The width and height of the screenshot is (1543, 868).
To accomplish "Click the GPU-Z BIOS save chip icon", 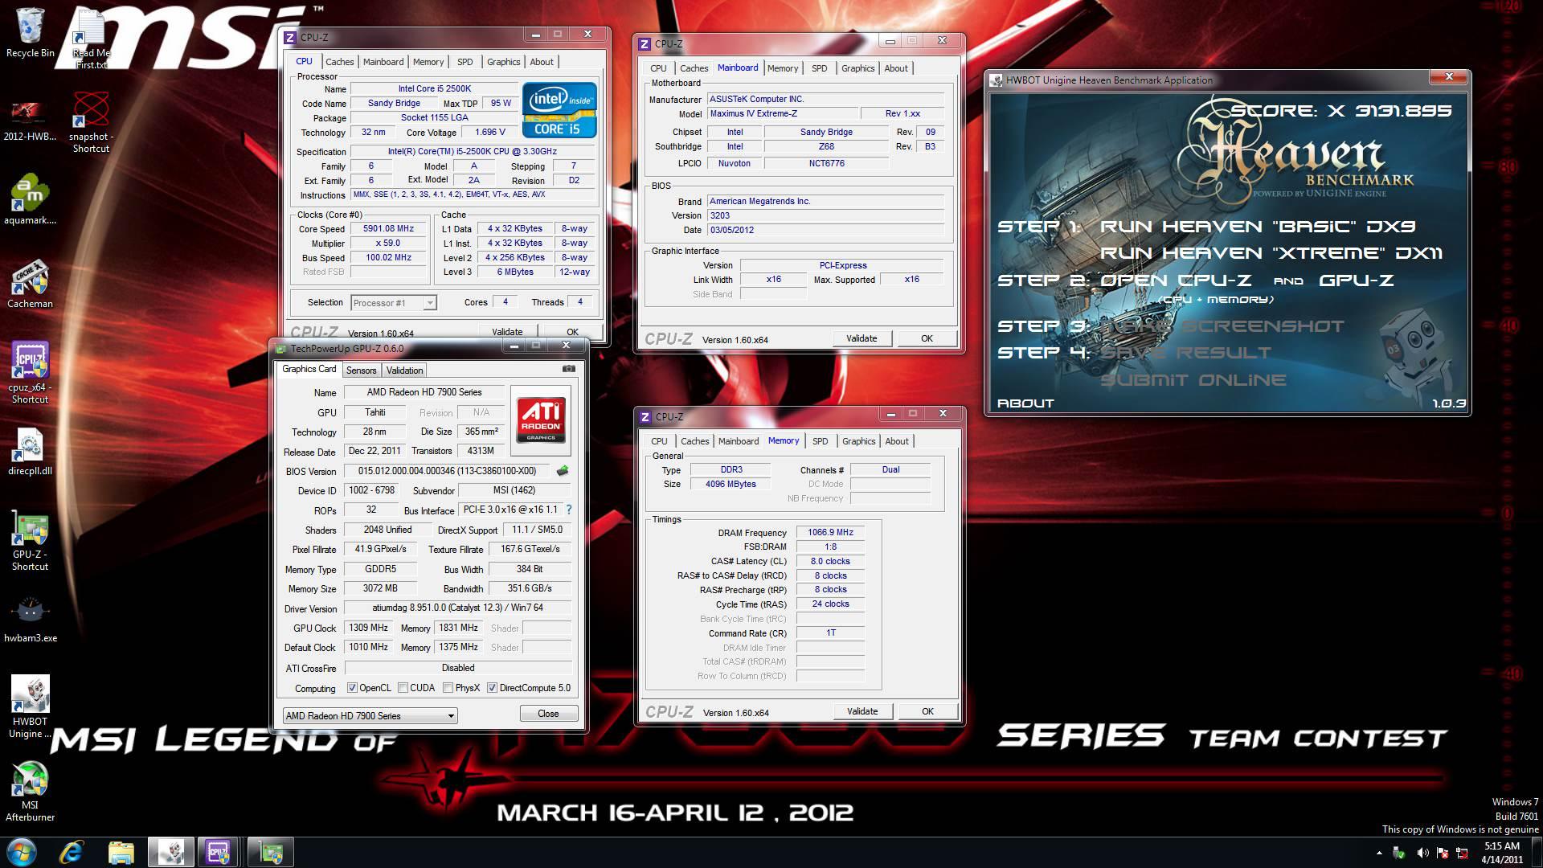I will point(563,471).
